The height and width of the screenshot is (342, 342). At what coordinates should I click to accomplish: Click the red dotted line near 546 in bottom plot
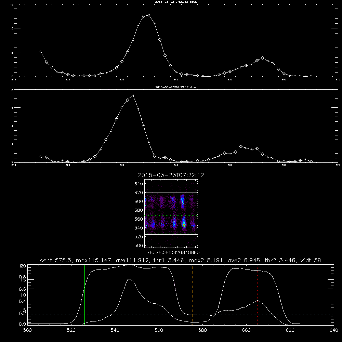pyautogui.click(x=128, y=295)
